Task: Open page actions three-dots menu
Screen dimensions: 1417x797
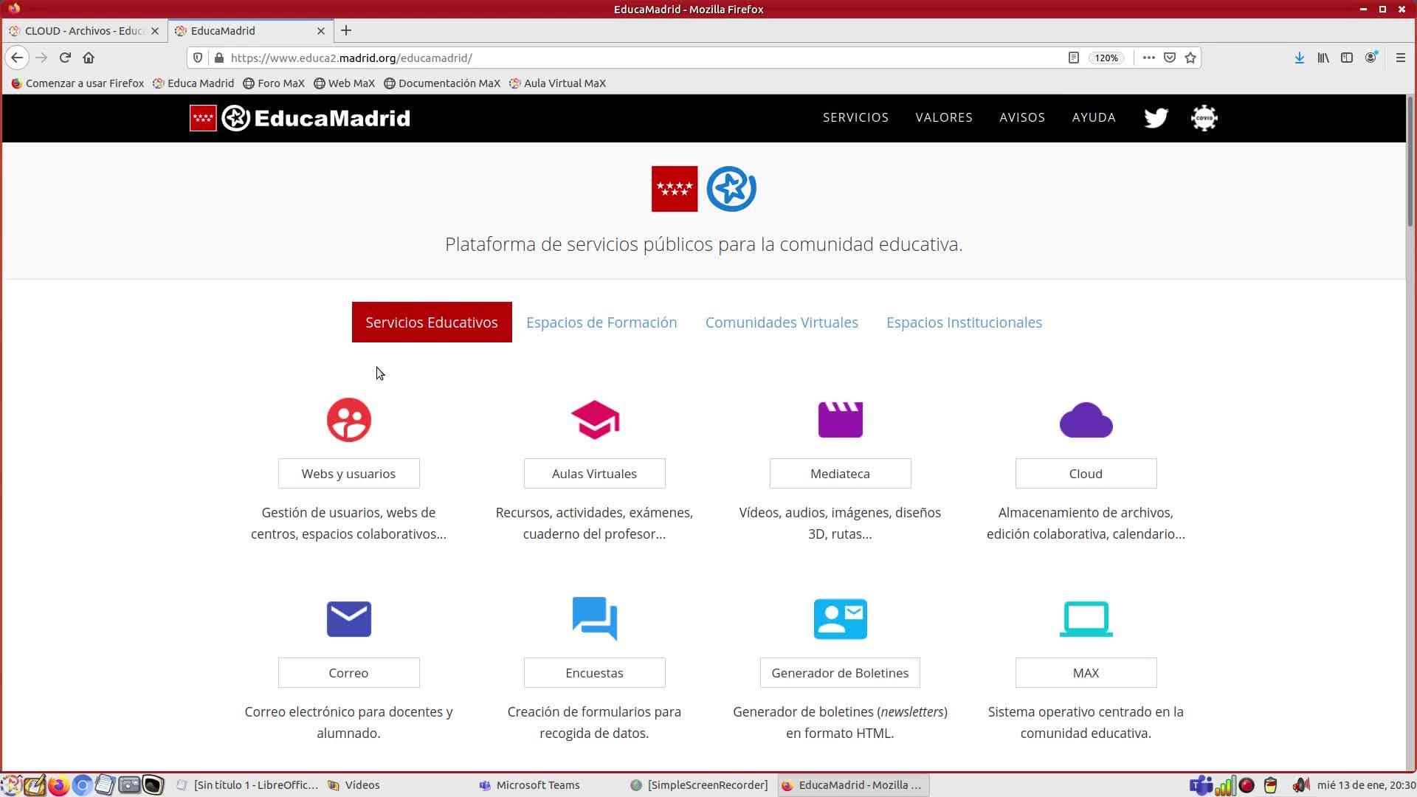Action: click(x=1148, y=58)
